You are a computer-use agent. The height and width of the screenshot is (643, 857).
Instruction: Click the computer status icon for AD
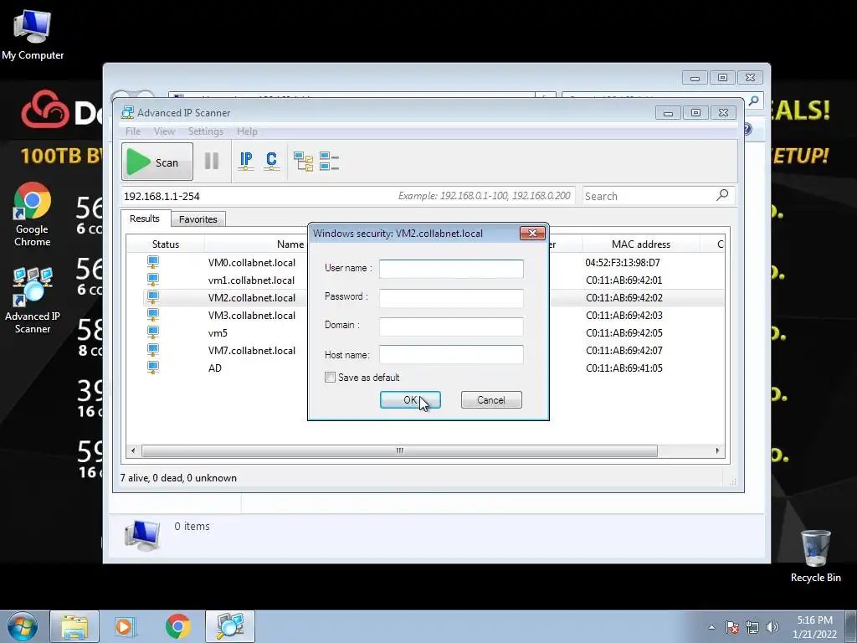click(x=153, y=368)
